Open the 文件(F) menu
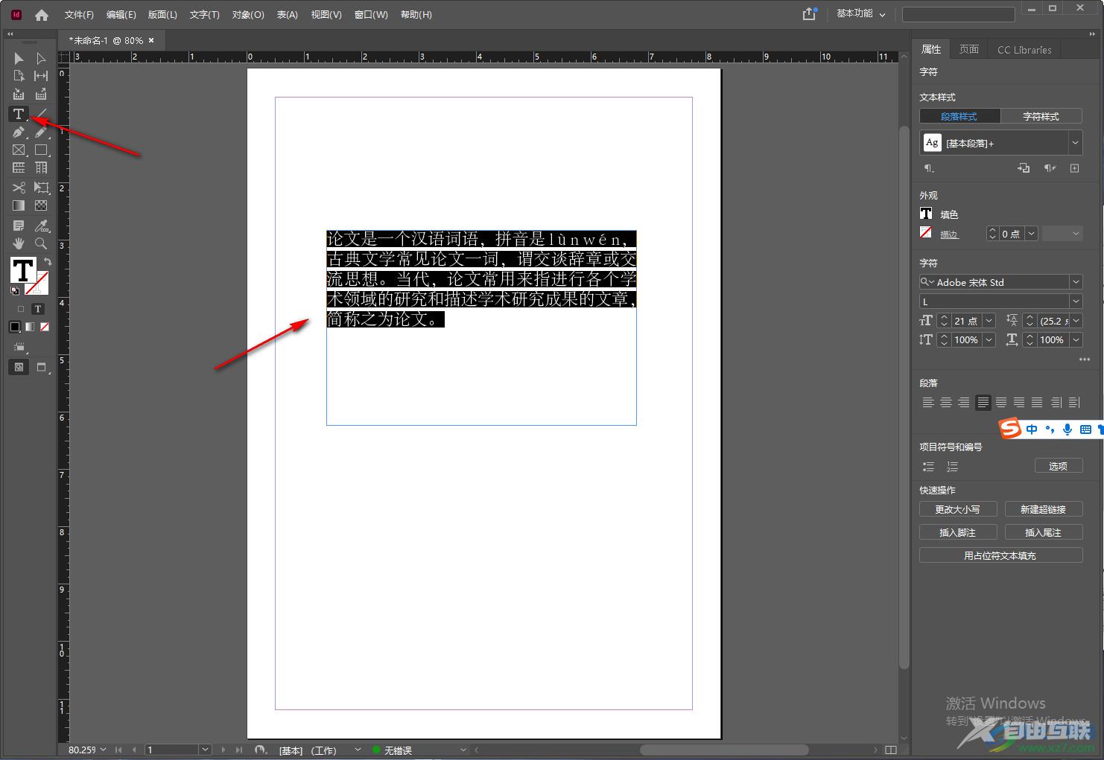Screen dimensions: 1104x760 (x=79, y=15)
